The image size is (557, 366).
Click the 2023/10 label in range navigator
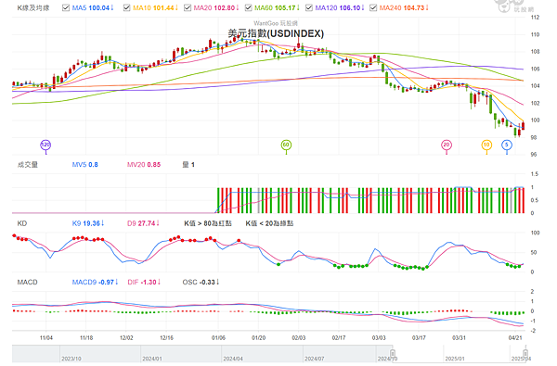[71, 359]
